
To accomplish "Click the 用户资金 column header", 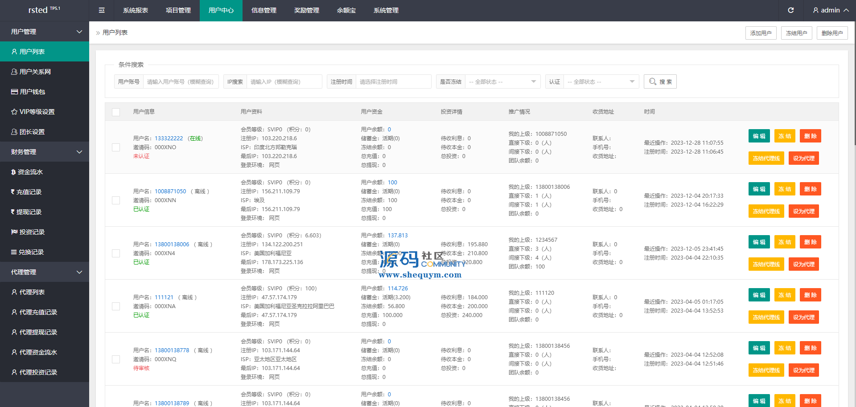I will coord(372,112).
